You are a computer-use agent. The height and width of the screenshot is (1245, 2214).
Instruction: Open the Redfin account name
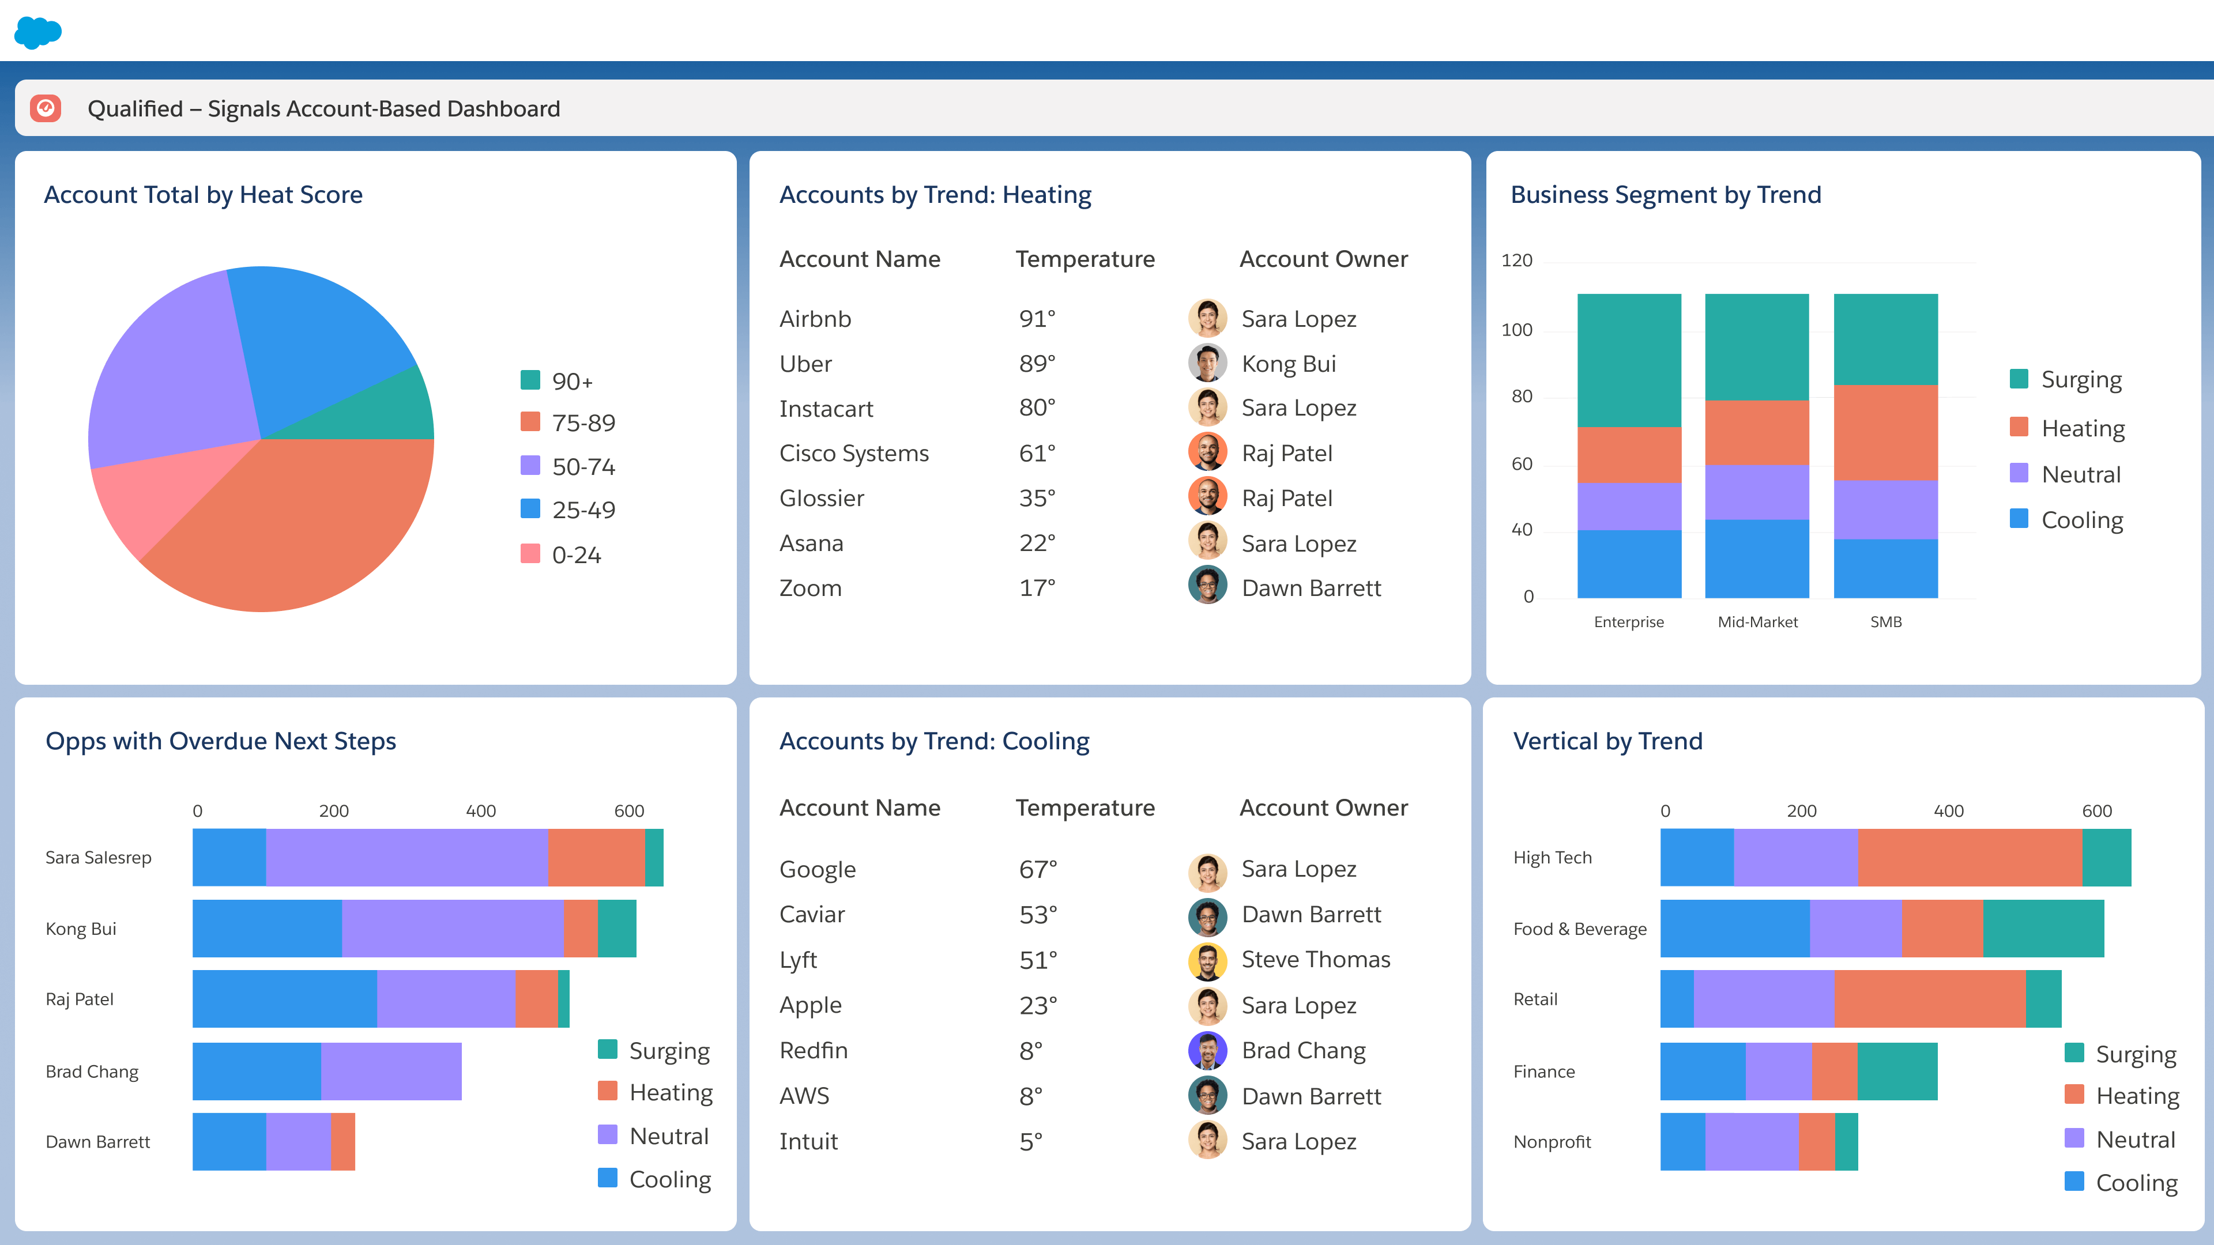click(x=813, y=1050)
